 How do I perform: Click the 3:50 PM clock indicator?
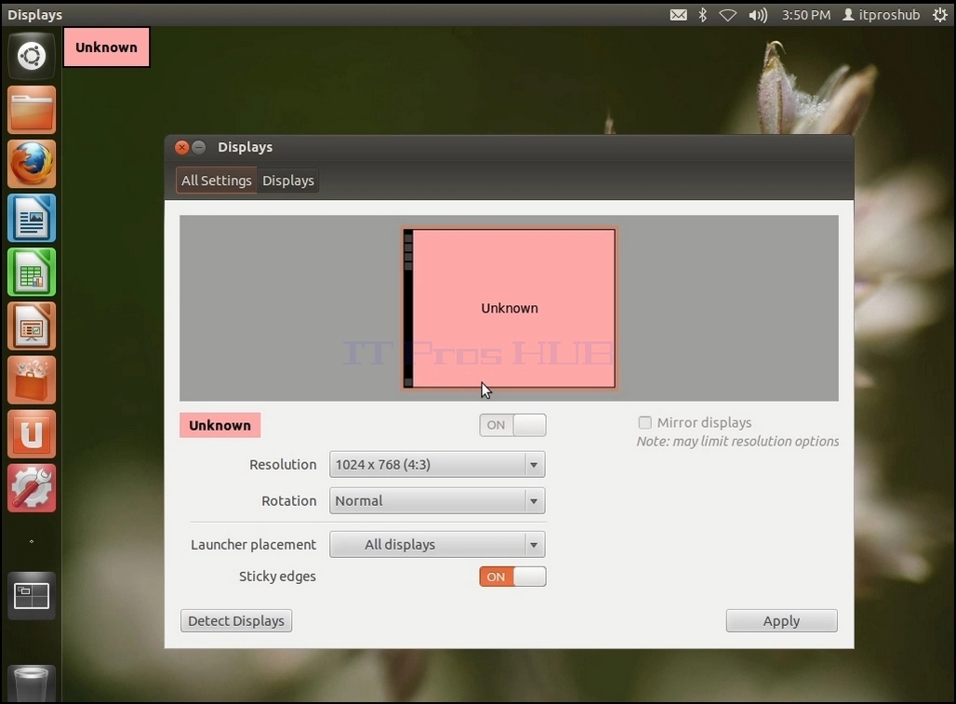(x=806, y=15)
